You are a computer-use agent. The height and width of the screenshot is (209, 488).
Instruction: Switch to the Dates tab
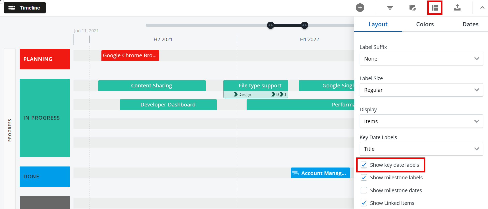470,24
